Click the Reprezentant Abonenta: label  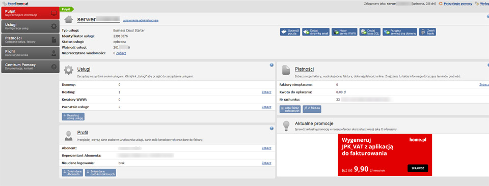click(81, 155)
